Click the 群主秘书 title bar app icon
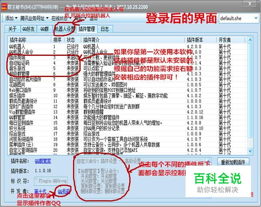 (x=4, y=7)
